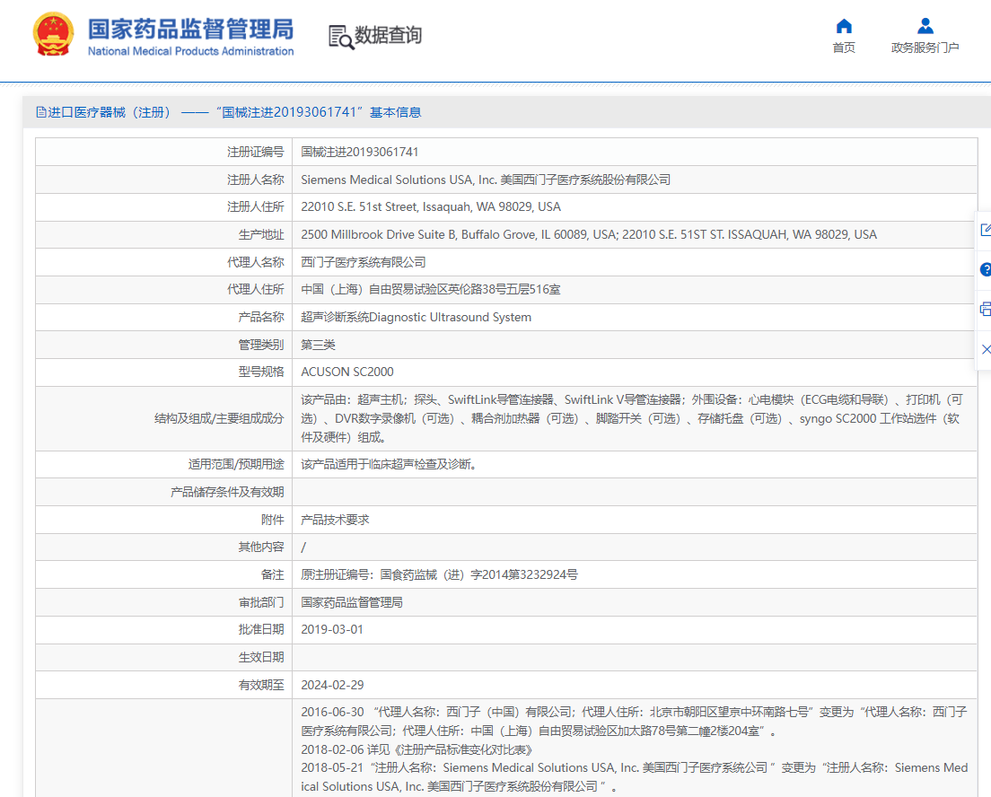Image resolution: width=991 pixels, height=797 pixels.
Task: Click the 2018-02-06 注册产品标准变化对比表 entry
Action: [417, 749]
